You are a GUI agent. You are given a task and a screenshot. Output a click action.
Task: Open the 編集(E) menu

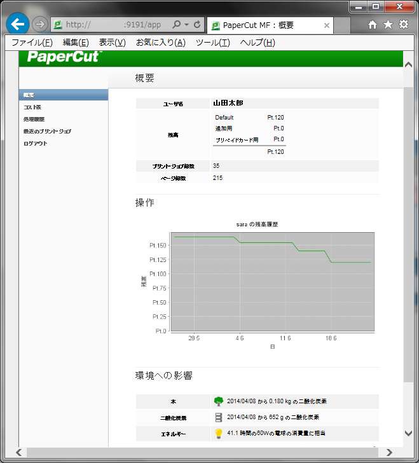pos(76,43)
